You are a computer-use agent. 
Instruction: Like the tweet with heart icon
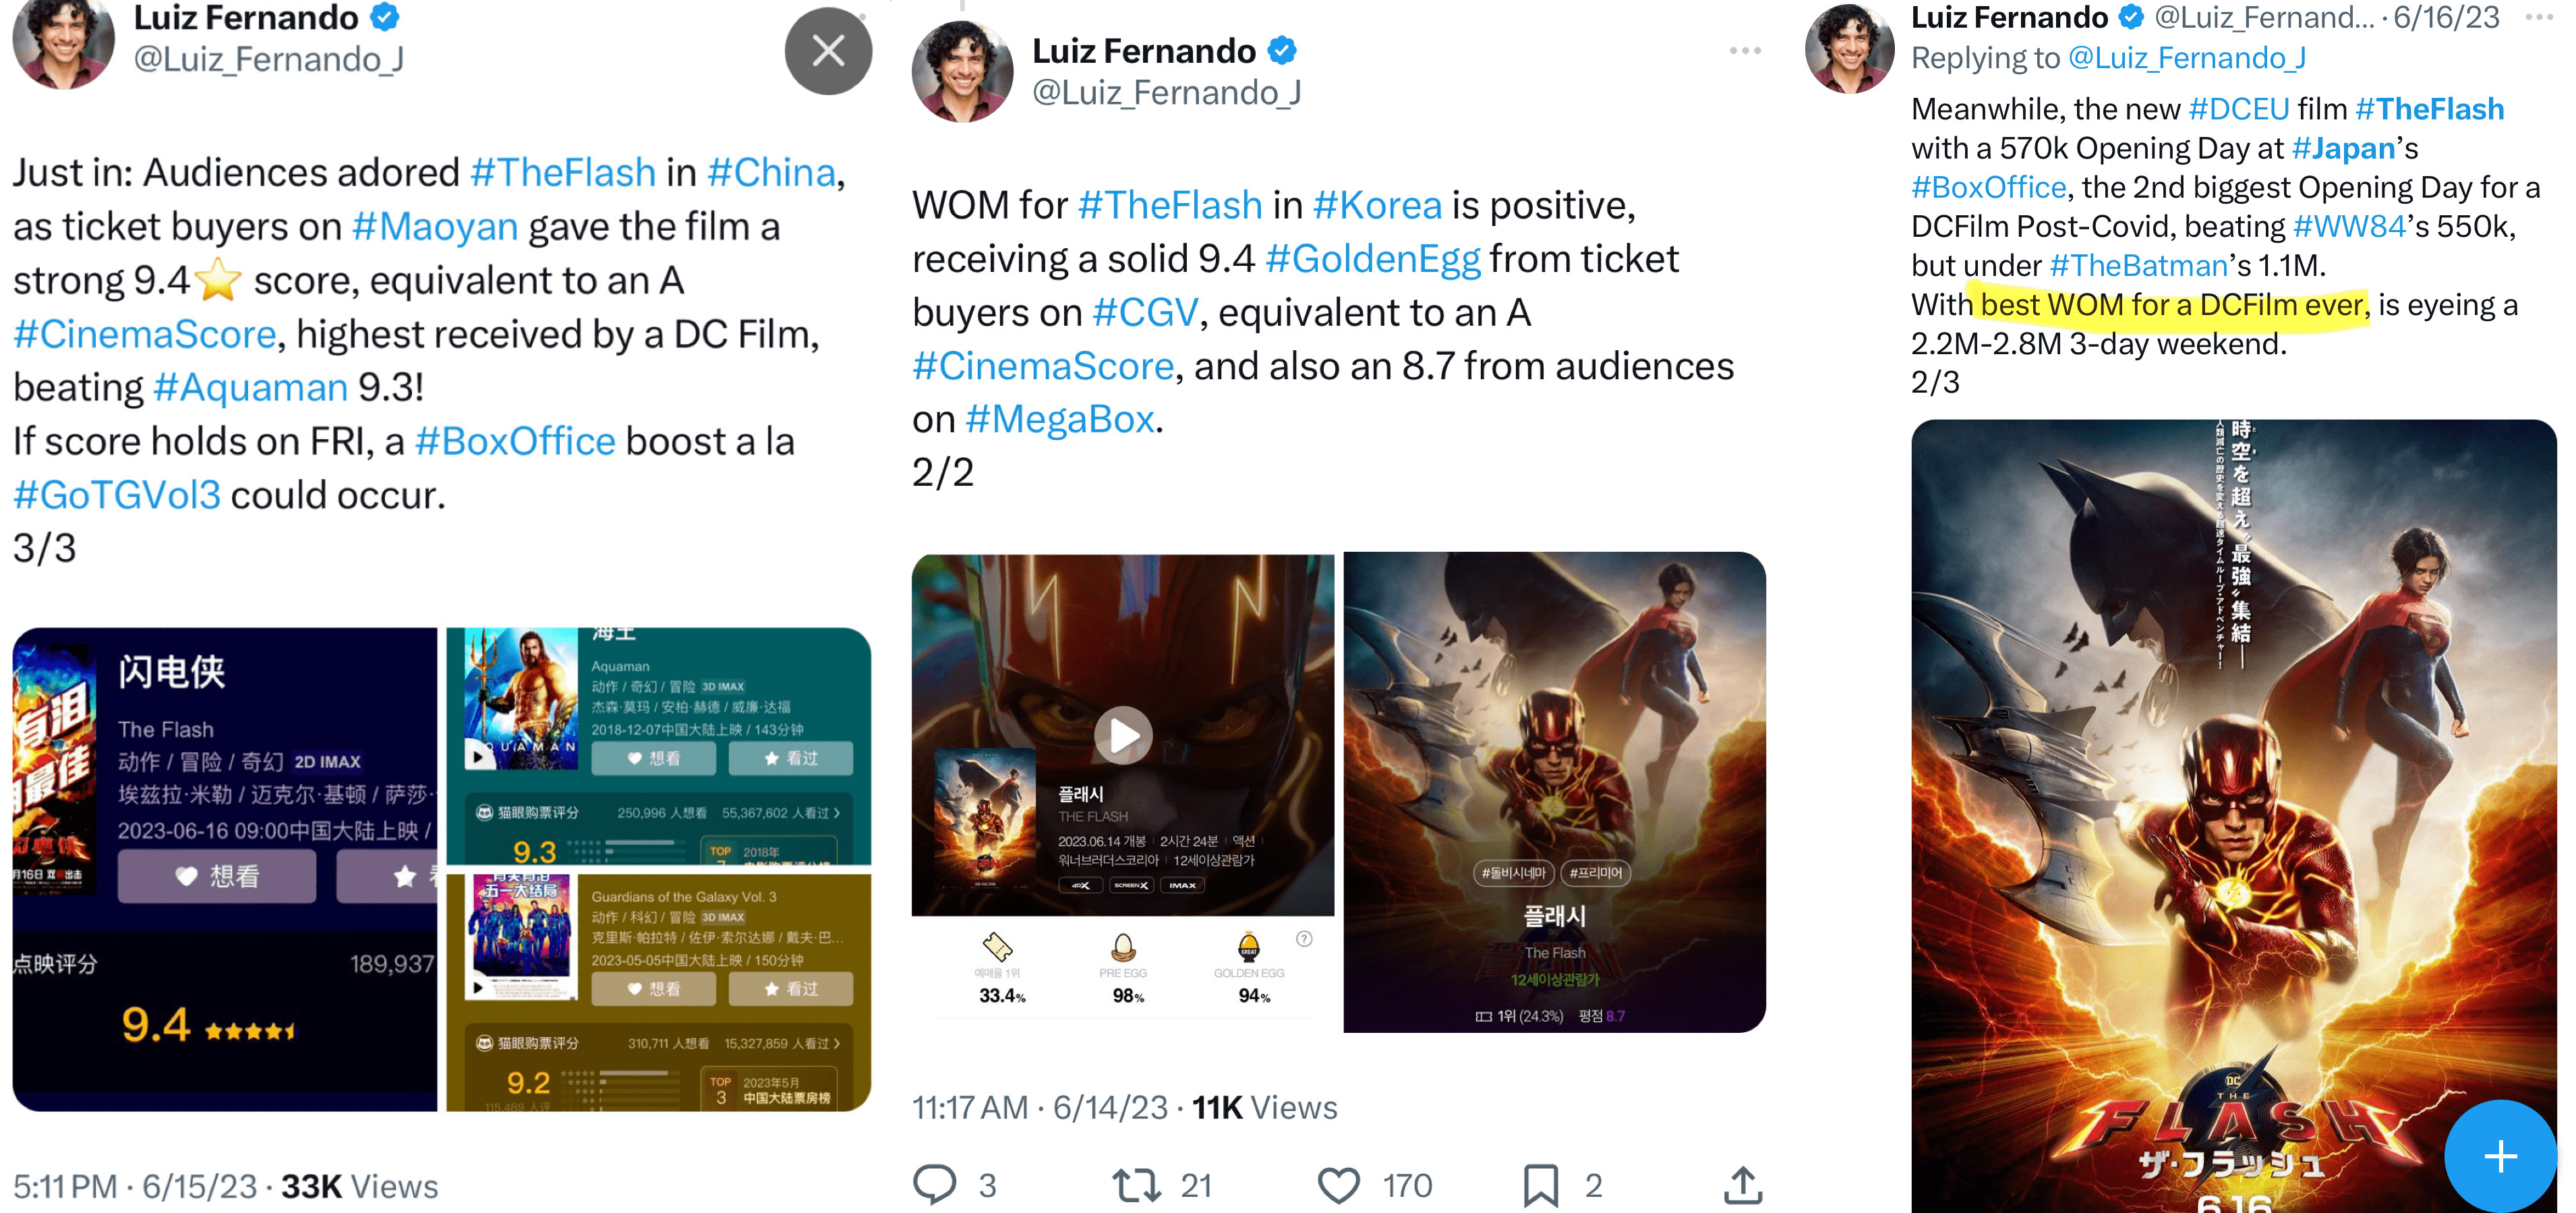(1338, 1185)
